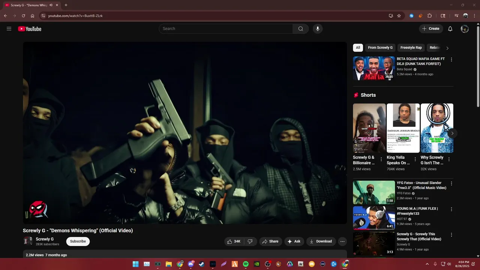
Task: Open Spotify from taskbar
Action: click(246, 264)
